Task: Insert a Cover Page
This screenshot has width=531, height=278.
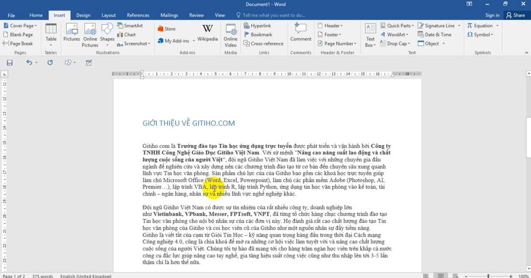Action: tap(20, 25)
